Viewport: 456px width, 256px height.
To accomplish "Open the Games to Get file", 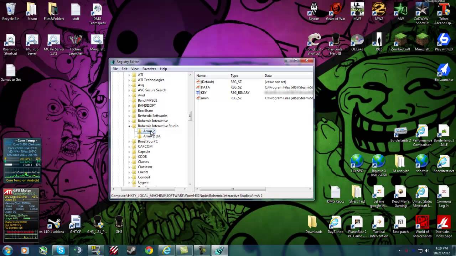I will pyautogui.click(x=11, y=73).
